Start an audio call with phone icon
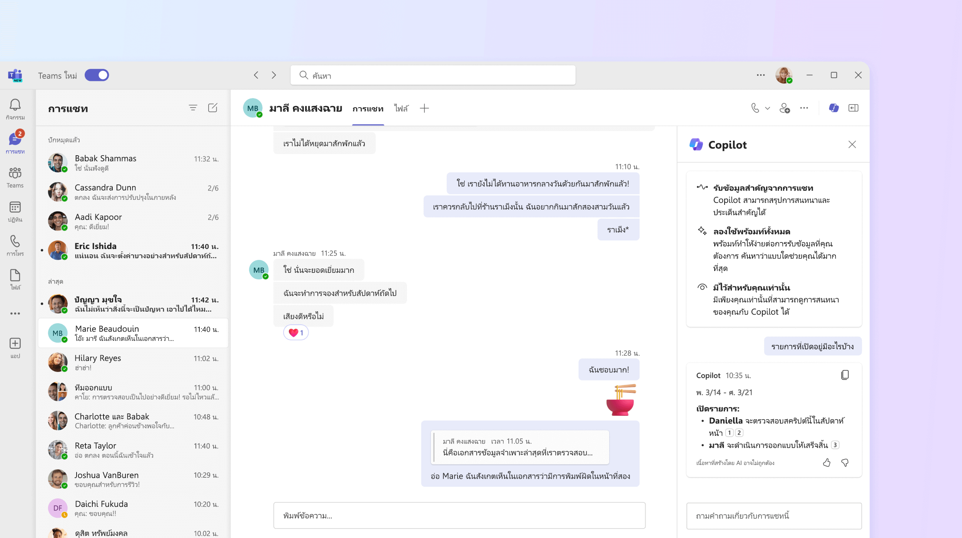This screenshot has width=962, height=538. 755,108
